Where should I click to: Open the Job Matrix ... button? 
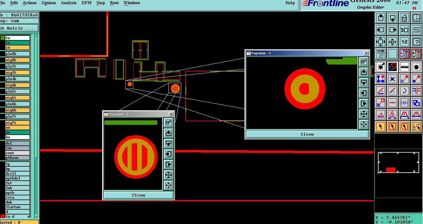point(19,28)
